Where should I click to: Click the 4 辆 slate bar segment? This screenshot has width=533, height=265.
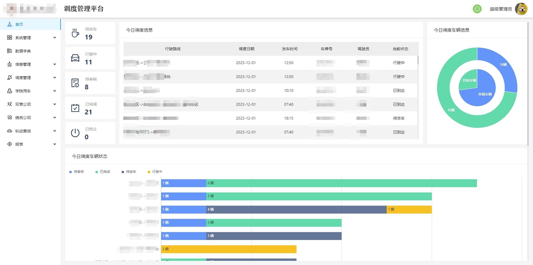pos(296,210)
